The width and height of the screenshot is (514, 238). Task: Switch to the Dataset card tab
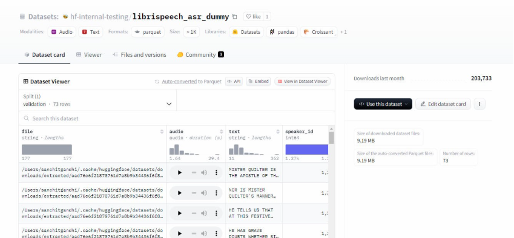click(x=45, y=54)
